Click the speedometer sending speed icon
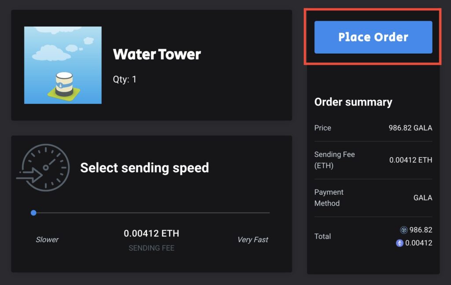The image size is (451, 285). point(43,168)
